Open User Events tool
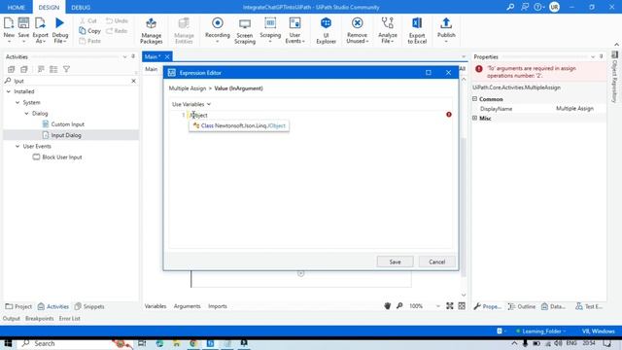Screen dimensions: 622x350 coord(294,30)
